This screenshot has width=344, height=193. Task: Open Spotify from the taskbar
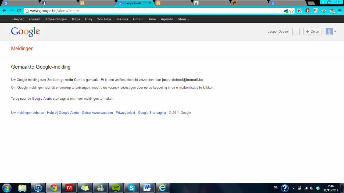click(116, 188)
